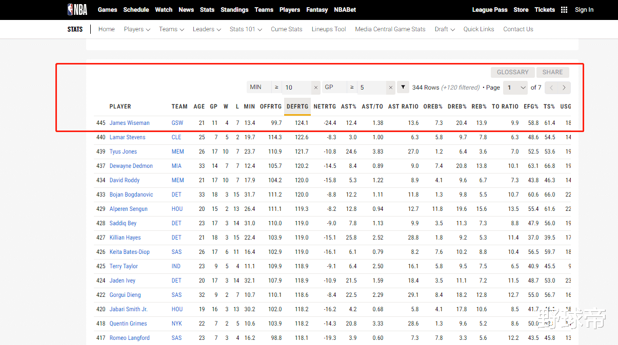This screenshot has height=345, width=618.
Task: Advance to next page with right chevron
Action: point(564,88)
